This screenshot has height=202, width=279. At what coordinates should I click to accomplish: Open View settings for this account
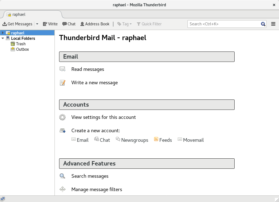click(x=104, y=117)
